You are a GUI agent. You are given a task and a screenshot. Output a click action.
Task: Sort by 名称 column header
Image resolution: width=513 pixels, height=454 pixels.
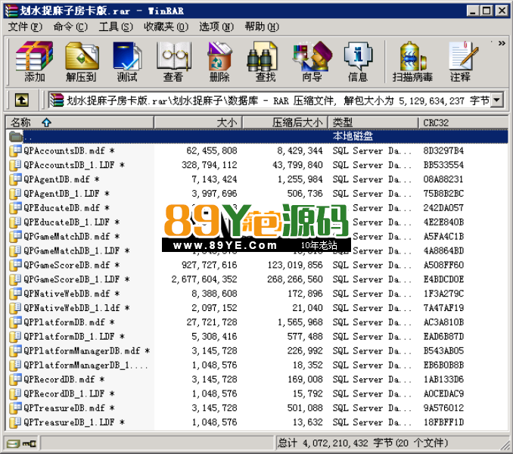[x=80, y=123]
